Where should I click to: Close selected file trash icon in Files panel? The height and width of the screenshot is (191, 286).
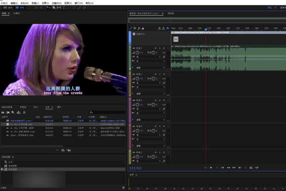(x=24, y=112)
